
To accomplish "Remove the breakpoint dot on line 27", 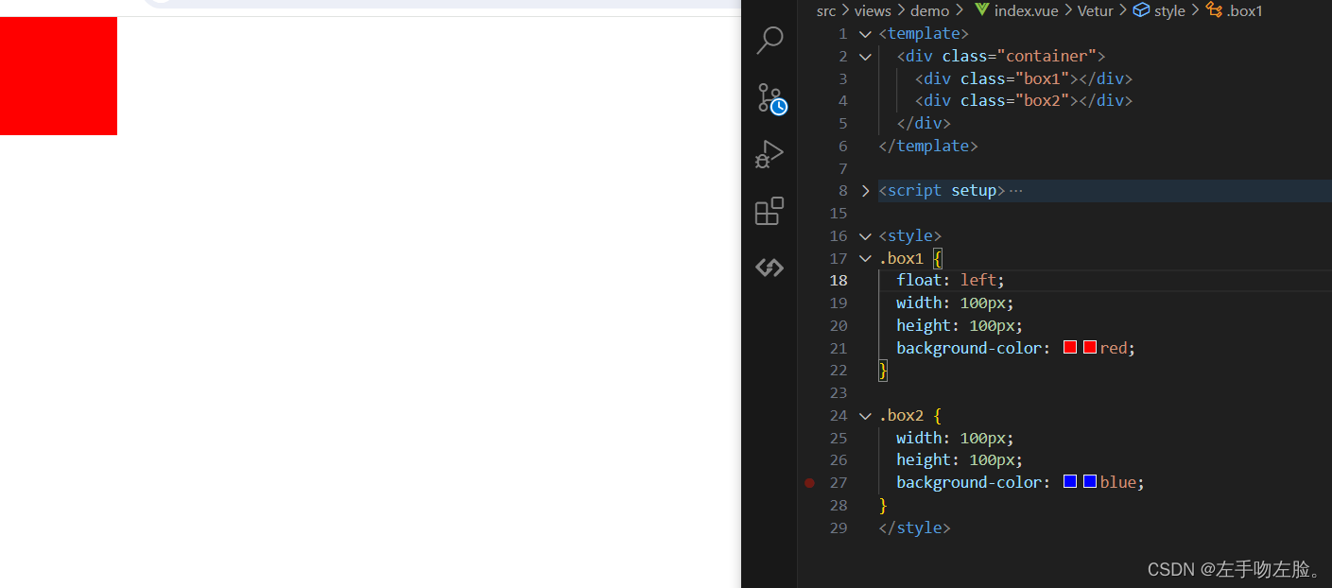I will tap(809, 483).
